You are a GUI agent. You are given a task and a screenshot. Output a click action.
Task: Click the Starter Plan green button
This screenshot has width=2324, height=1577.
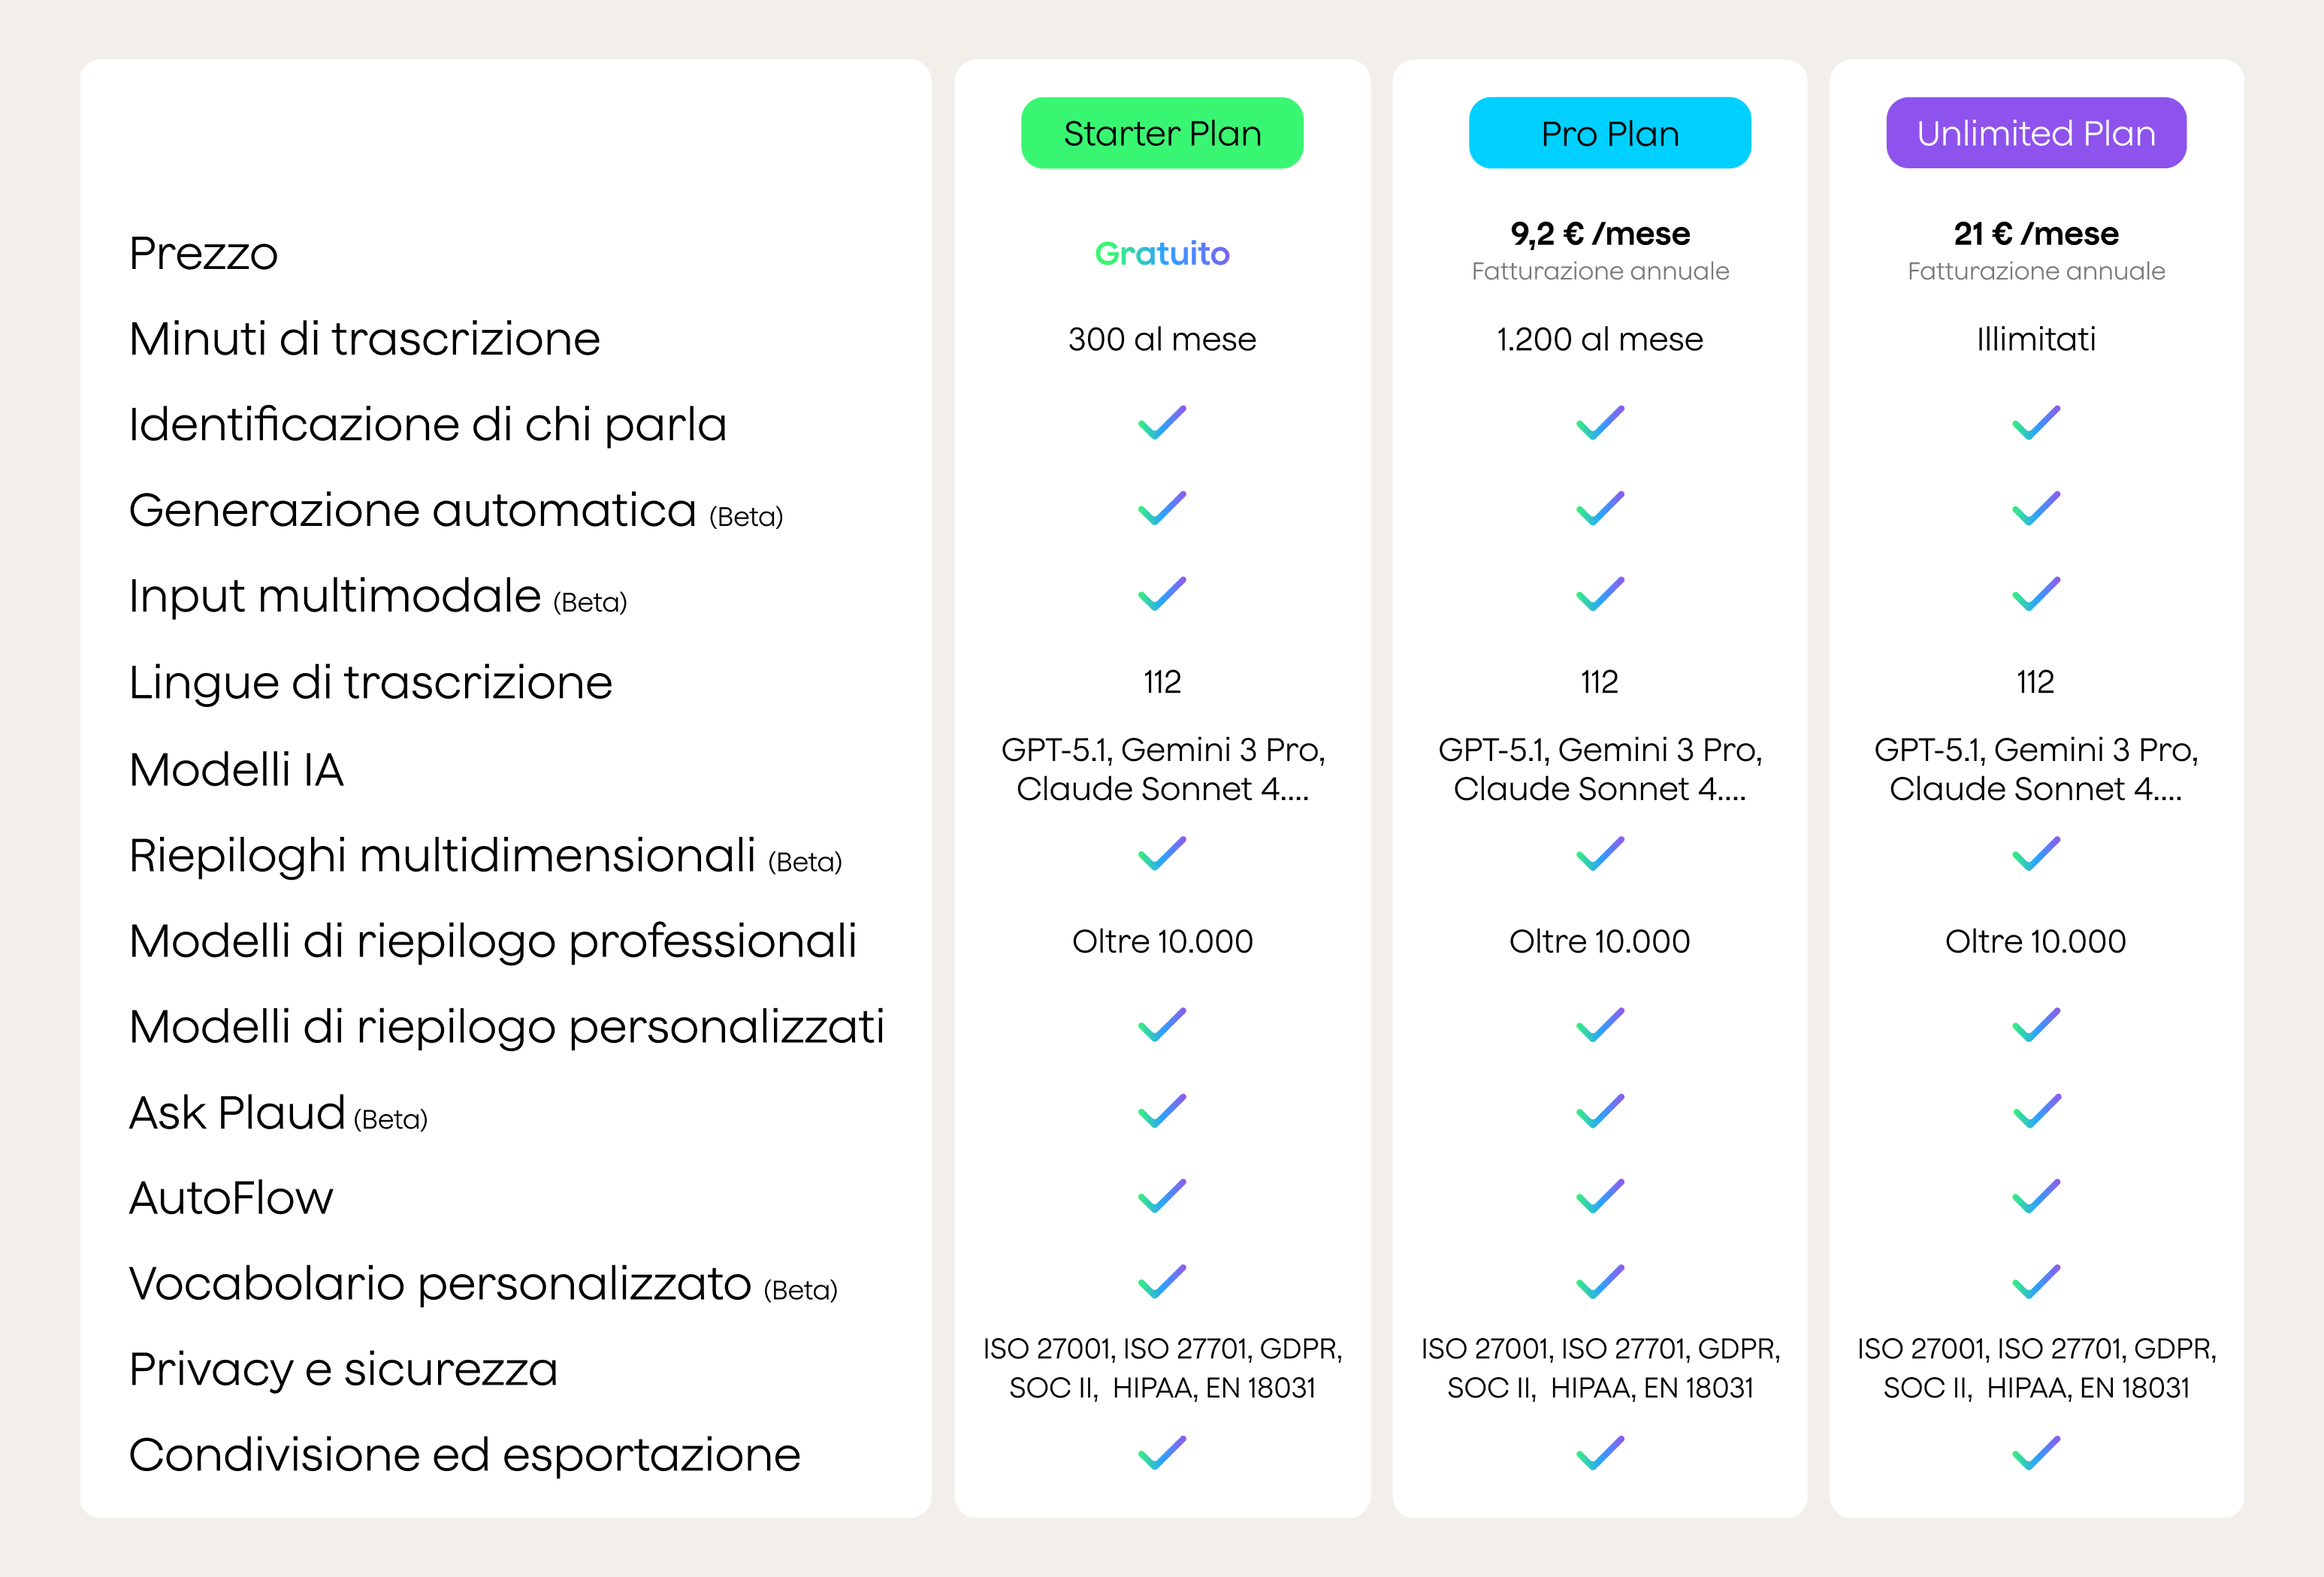coord(1161,133)
